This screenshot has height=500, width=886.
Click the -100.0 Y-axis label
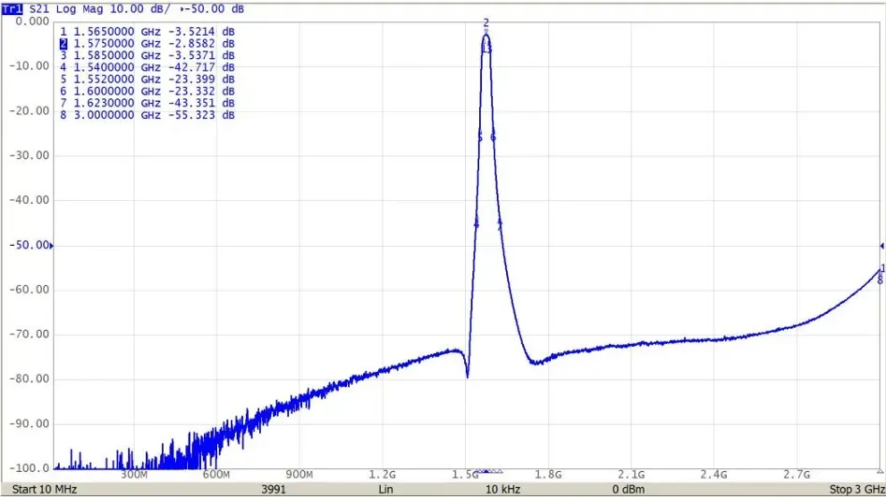pos(29,468)
